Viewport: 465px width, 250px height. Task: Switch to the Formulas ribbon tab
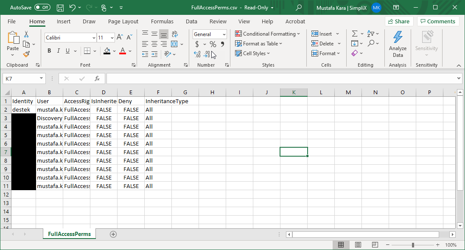(162, 21)
